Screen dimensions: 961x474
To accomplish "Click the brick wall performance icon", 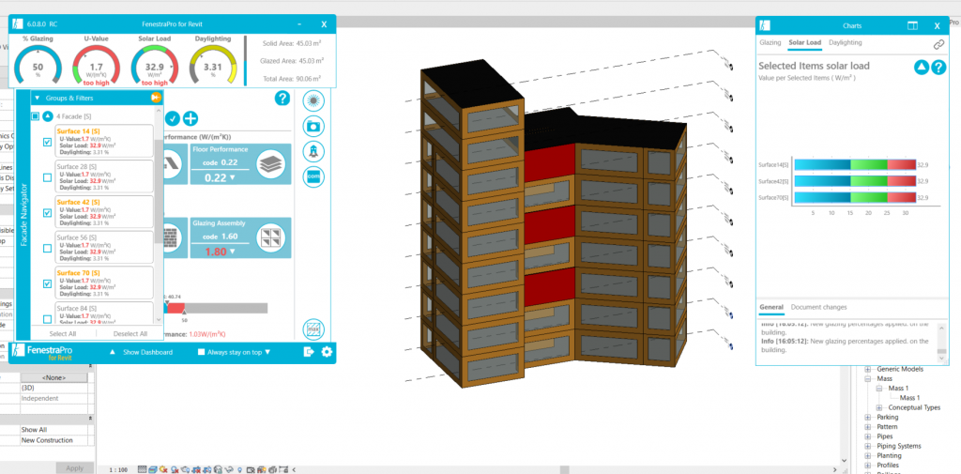I will [173, 237].
